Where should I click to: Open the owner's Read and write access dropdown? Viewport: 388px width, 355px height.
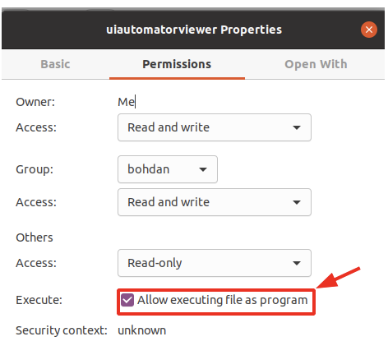(215, 127)
